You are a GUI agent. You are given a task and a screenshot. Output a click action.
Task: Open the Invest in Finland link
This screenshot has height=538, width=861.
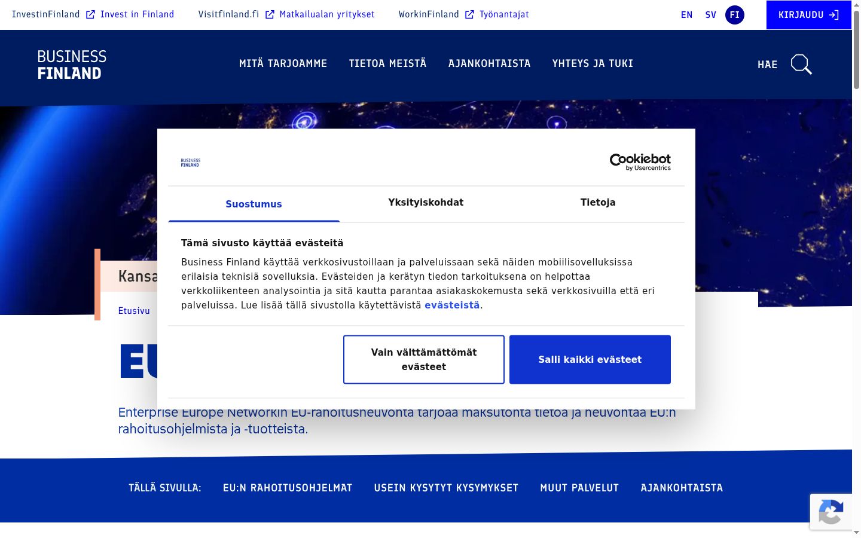[x=137, y=14]
